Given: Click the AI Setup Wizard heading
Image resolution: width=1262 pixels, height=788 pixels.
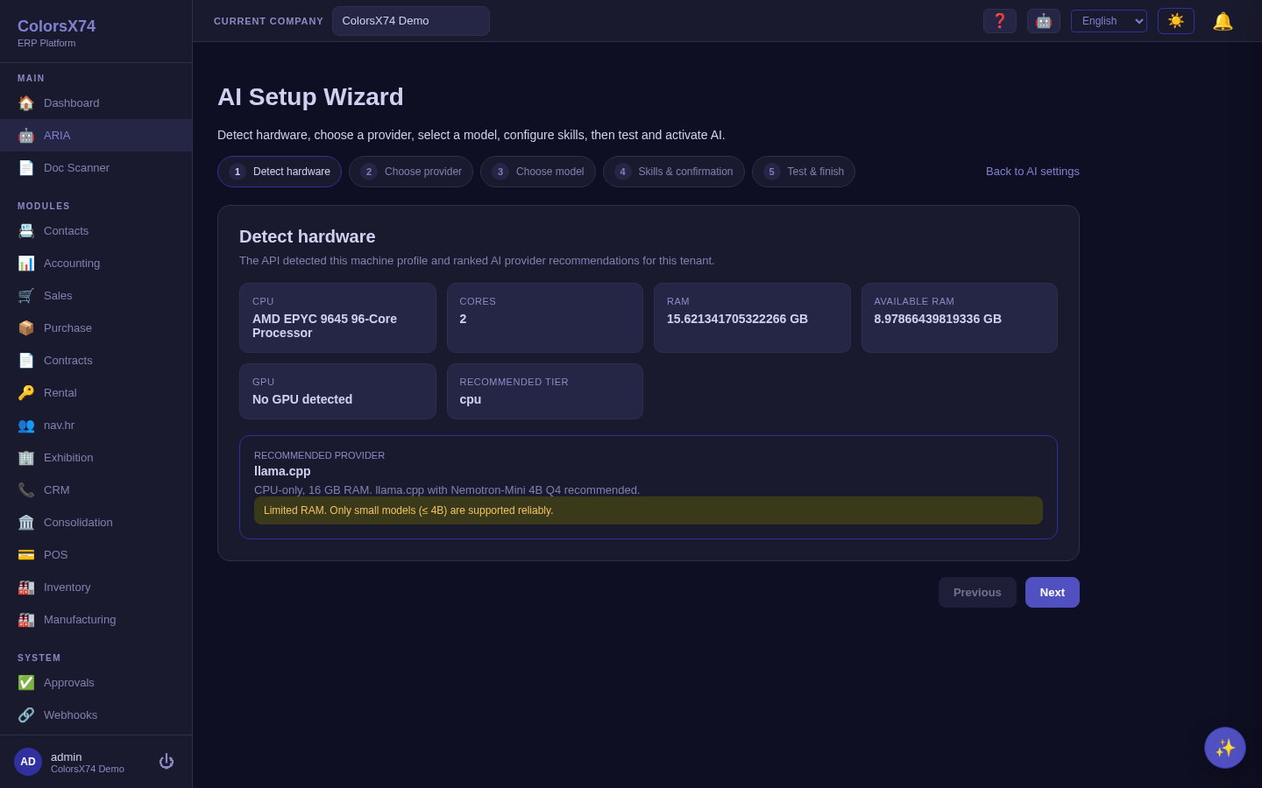Looking at the screenshot, I should click(x=310, y=96).
